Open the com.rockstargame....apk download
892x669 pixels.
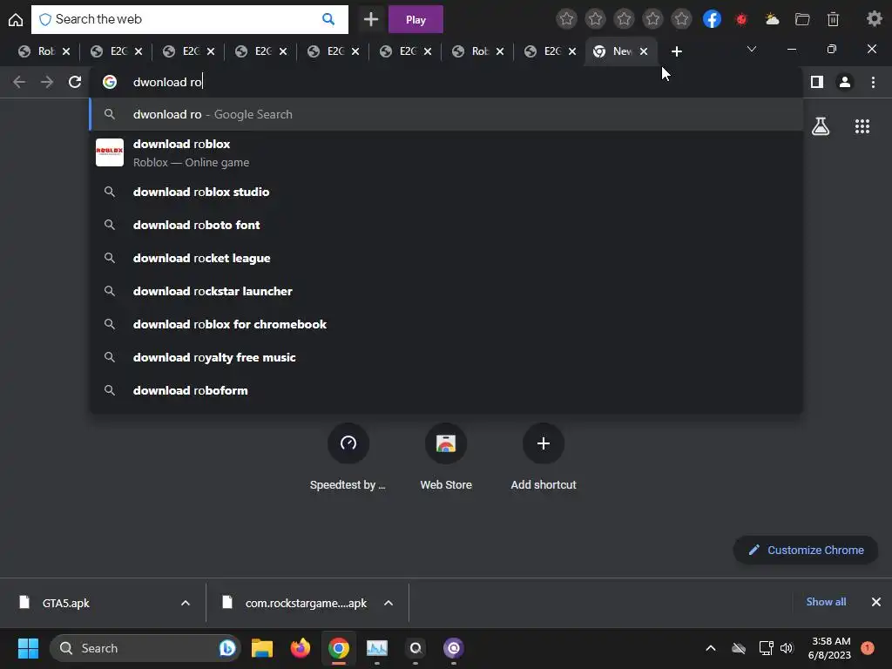(306, 603)
